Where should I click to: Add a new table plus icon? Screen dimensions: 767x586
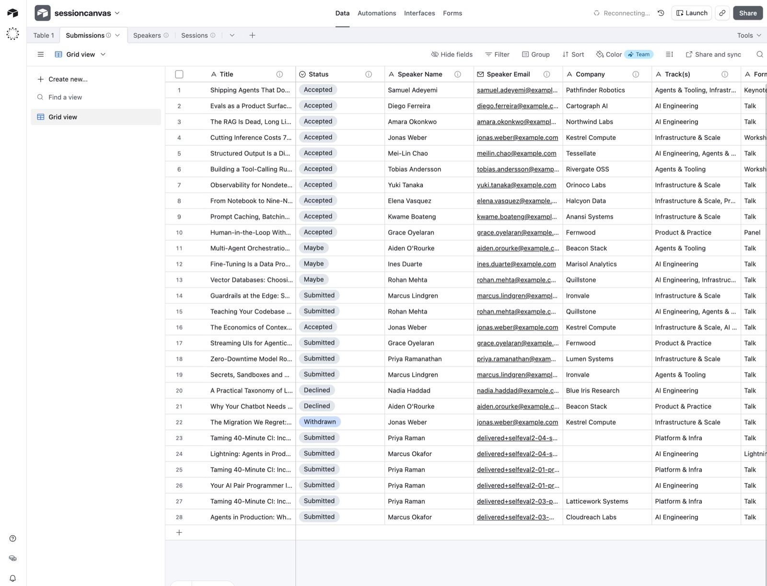[x=252, y=35]
